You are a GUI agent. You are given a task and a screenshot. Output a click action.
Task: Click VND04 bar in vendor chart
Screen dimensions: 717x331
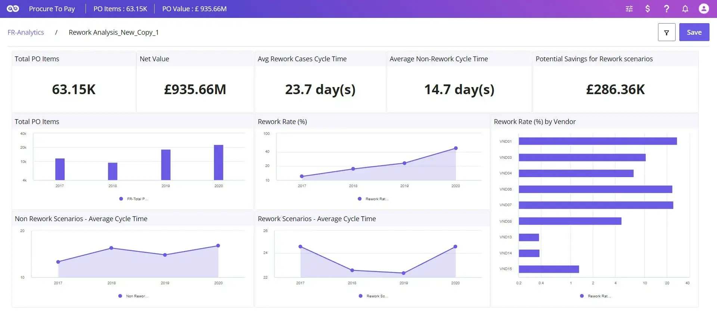pos(576,173)
